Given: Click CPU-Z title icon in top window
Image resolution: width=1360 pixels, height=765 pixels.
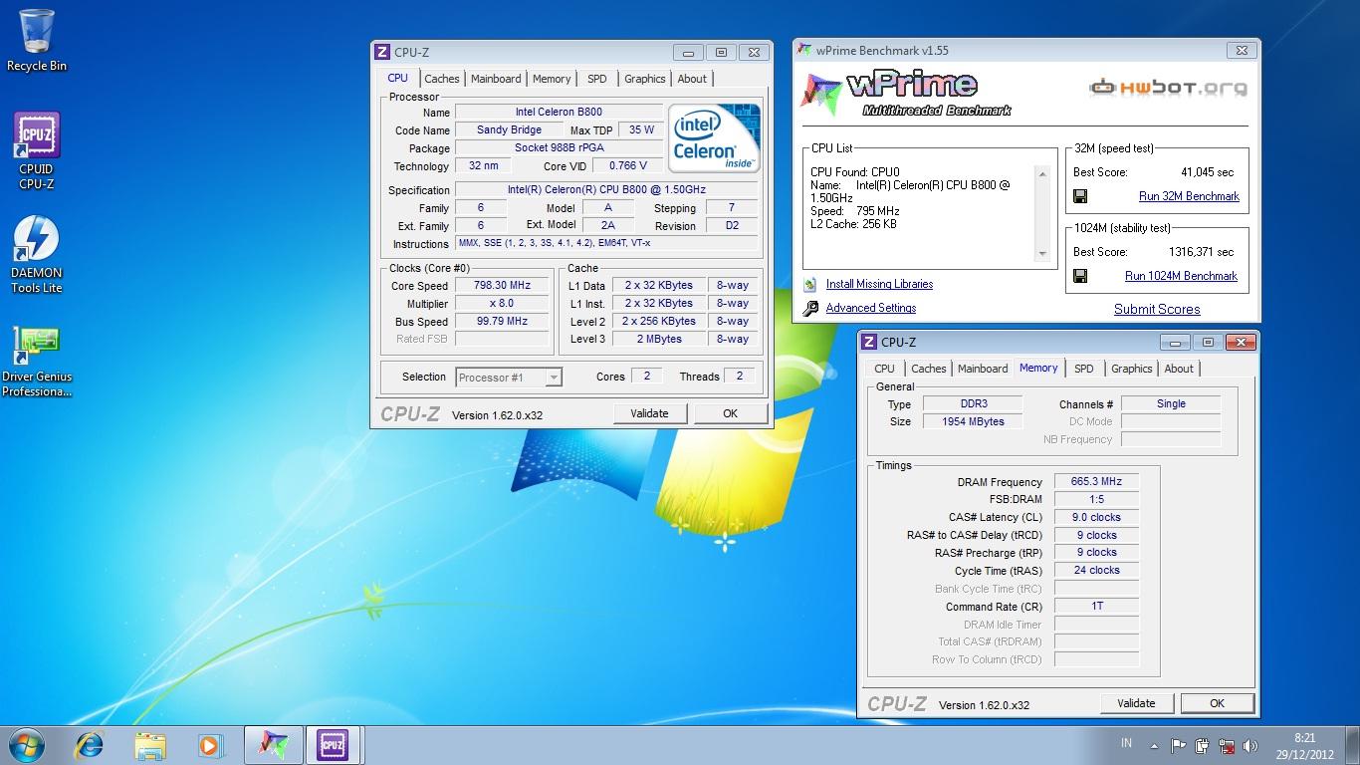Looking at the screenshot, I should click(x=382, y=52).
